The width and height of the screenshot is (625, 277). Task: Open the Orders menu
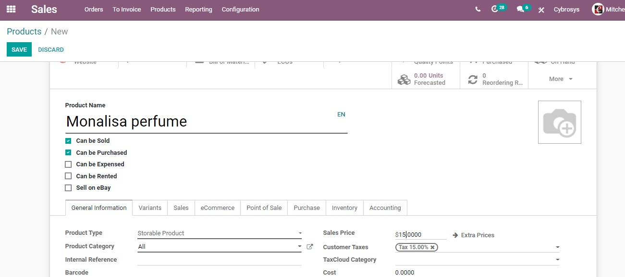pyautogui.click(x=94, y=10)
